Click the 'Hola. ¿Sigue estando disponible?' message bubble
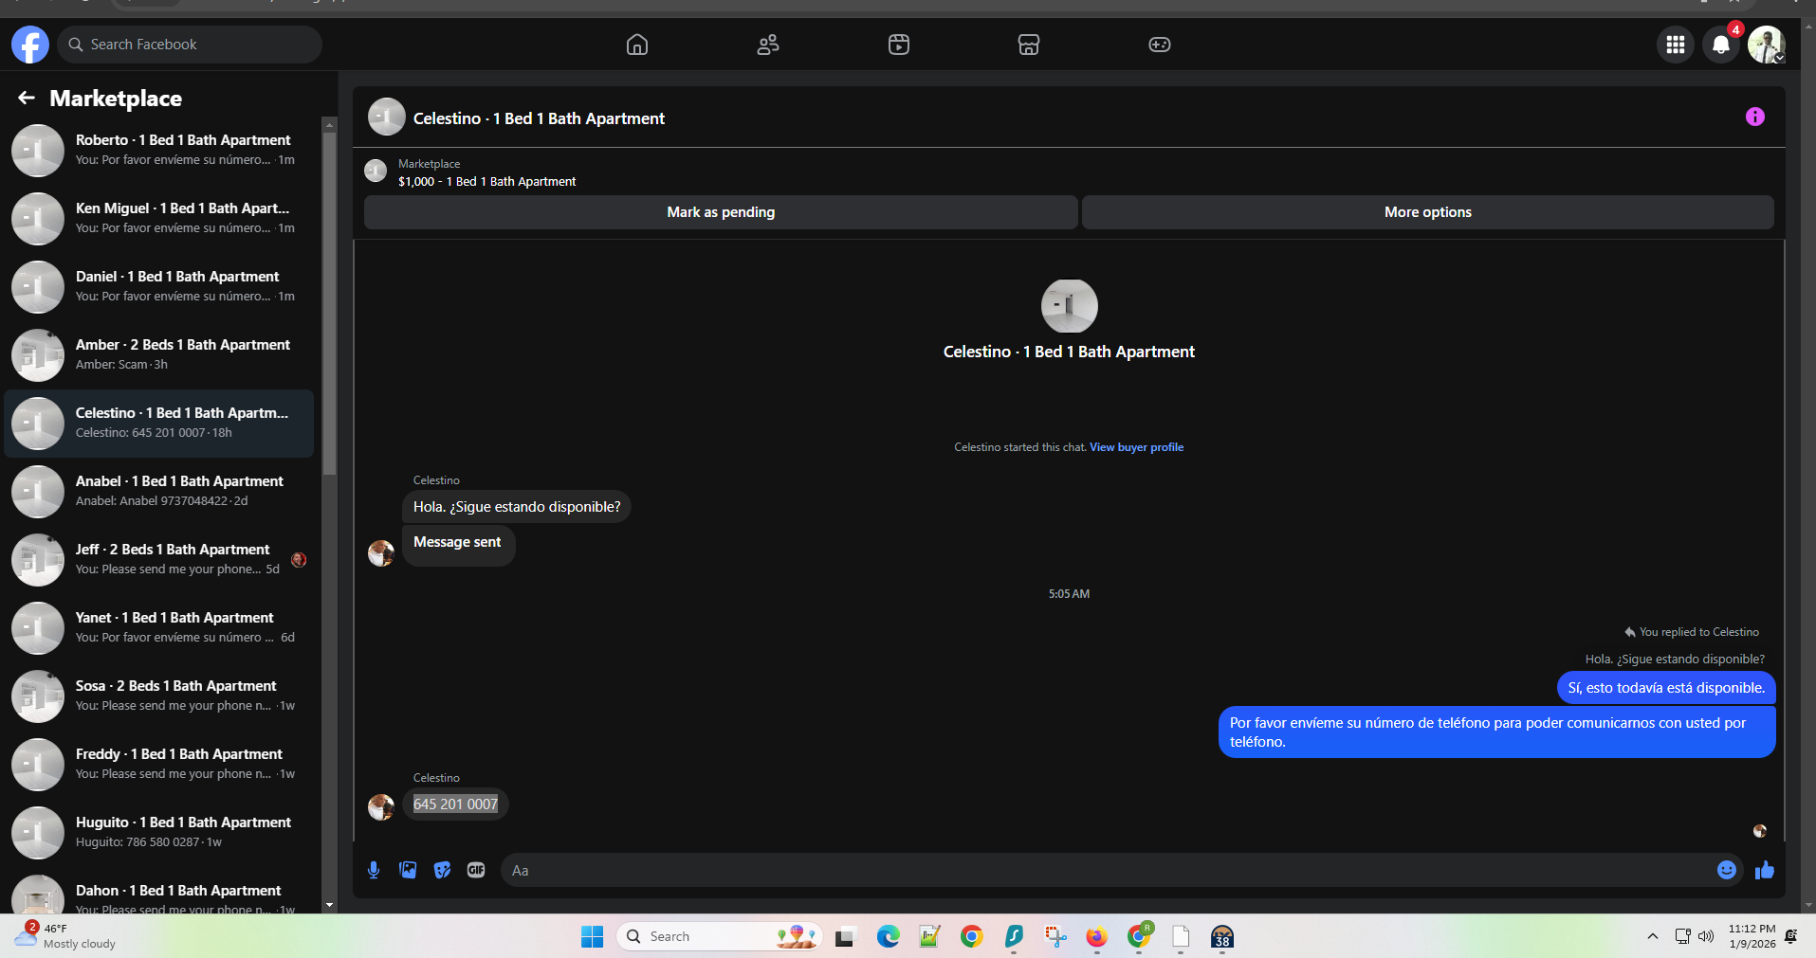The height and width of the screenshot is (958, 1816). click(517, 507)
